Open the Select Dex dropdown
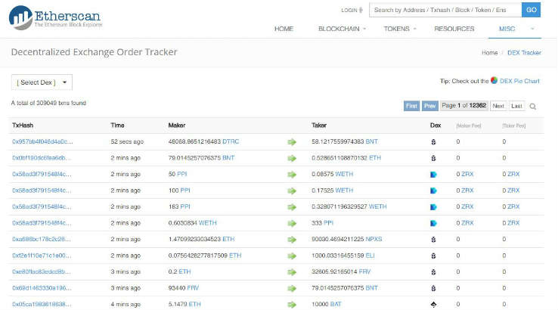Screen dimensions: 558x310 click(x=42, y=82)
